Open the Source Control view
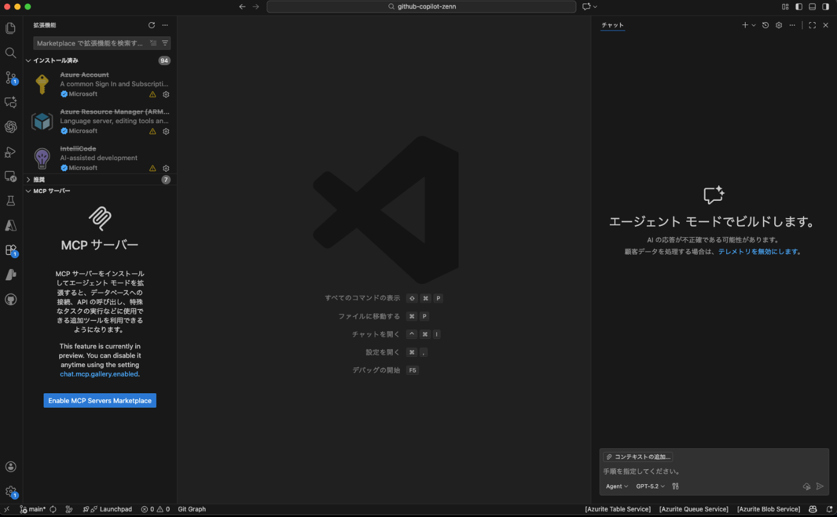837x517 pixels. click(x=10, y=78)
